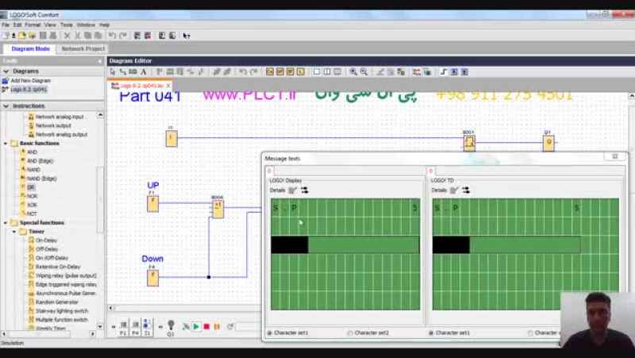The height and width of the screenshot is (358, 635).
Task: Click the black highlighted cells in LOGO! TD
Action: click(451, 245)
